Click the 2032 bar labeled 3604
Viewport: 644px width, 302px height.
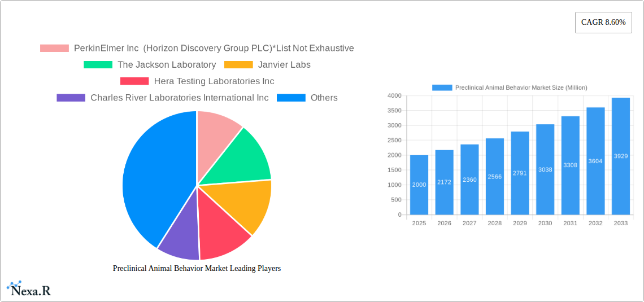click(595, 161)
